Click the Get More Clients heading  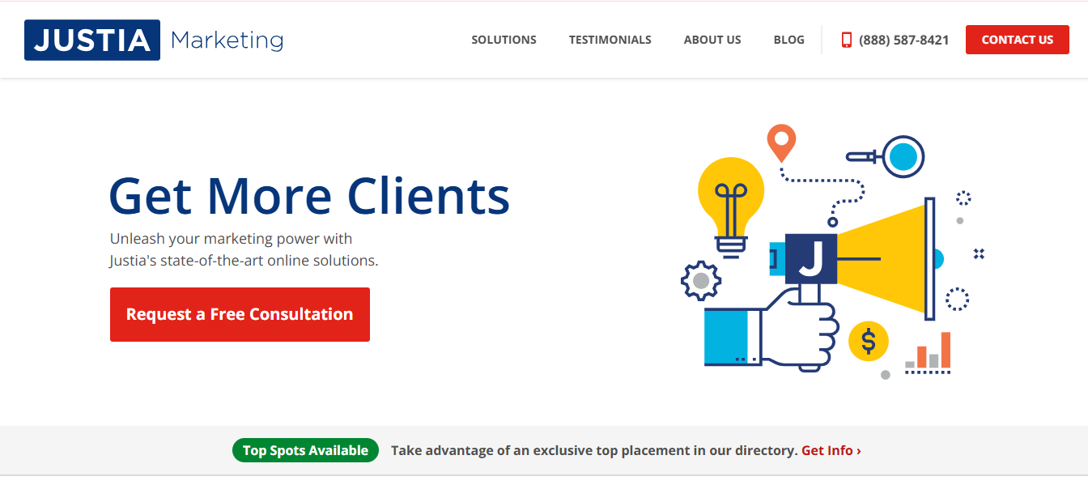point(309,196)
